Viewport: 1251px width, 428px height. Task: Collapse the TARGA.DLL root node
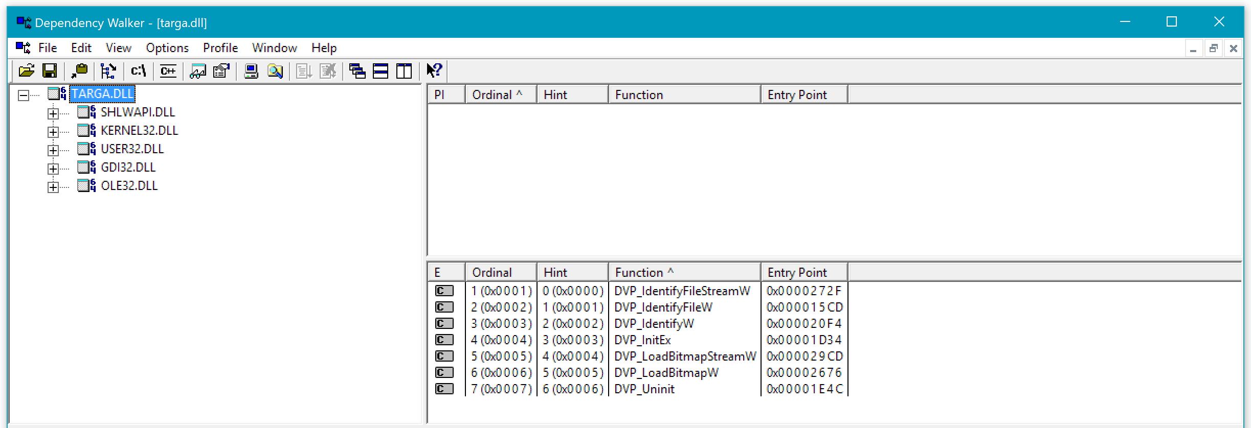[24, 95]
